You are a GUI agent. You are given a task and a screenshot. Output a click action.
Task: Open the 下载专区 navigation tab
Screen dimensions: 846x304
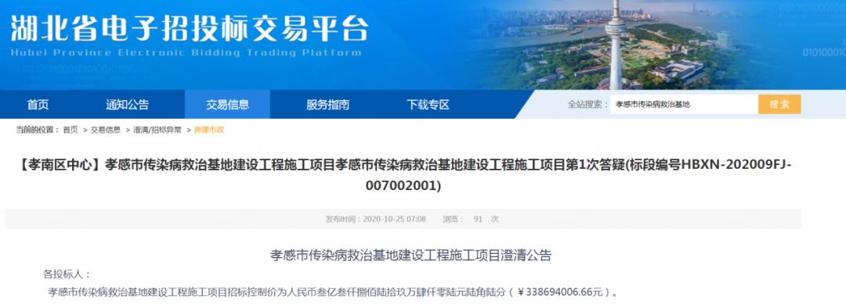[x=428, y=105]
